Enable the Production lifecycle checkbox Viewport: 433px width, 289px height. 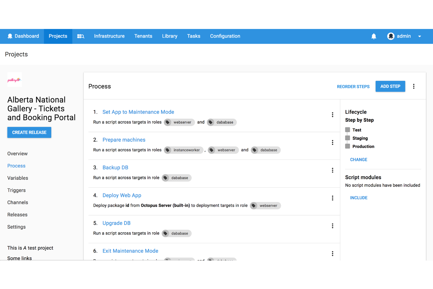(347, 146)
